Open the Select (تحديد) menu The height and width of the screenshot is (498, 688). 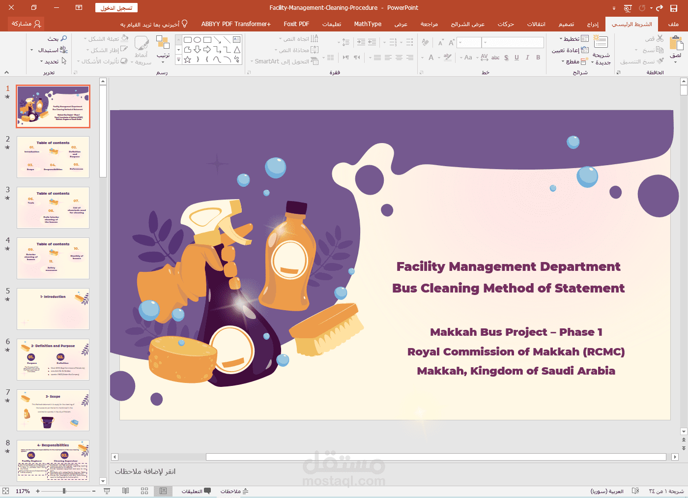click(x=53, y=61)
